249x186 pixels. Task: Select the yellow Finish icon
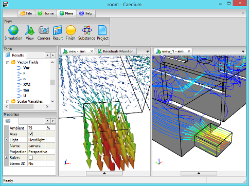(x=70, y=32)
